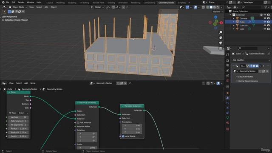Click Vertices value field in Cone node
This screenshot has width=272, height=153.
19,117
